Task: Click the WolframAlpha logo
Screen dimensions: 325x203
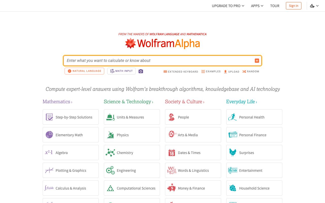Action: pos(162,43)
